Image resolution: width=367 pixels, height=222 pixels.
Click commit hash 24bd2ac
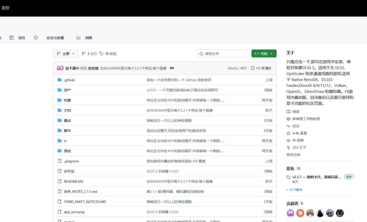pos(233,68)
